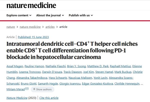
Task: Click the Nature Medicine journal logo
Action: 31,5
